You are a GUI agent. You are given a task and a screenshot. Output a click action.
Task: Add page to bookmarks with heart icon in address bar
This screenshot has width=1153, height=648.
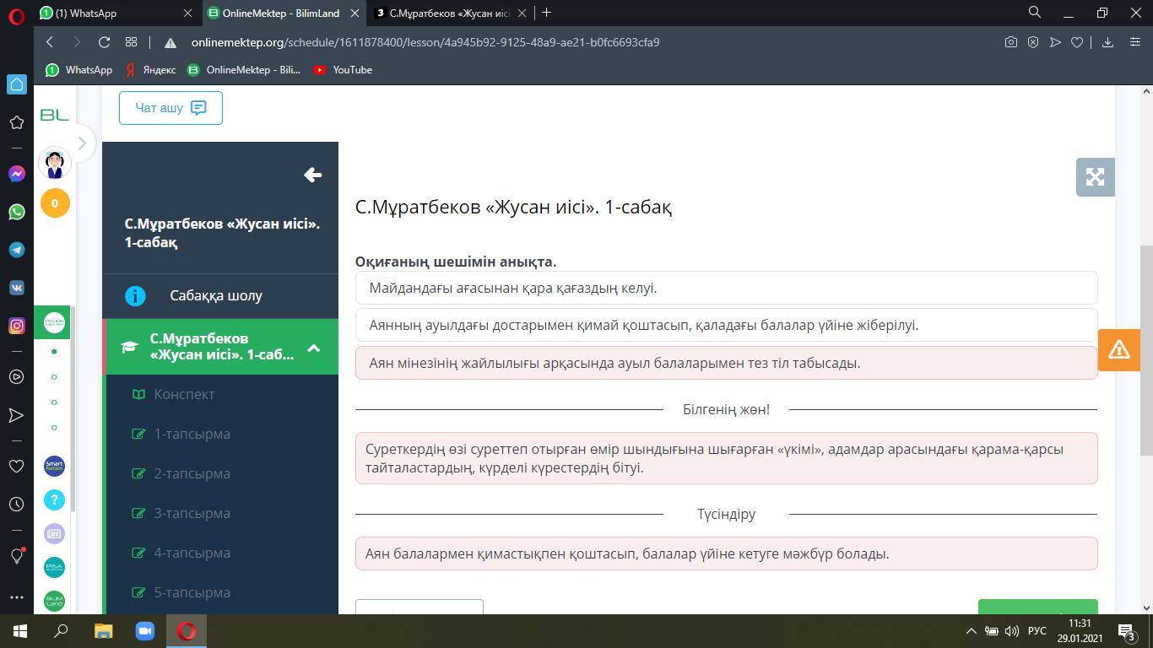coord(1076,42)
